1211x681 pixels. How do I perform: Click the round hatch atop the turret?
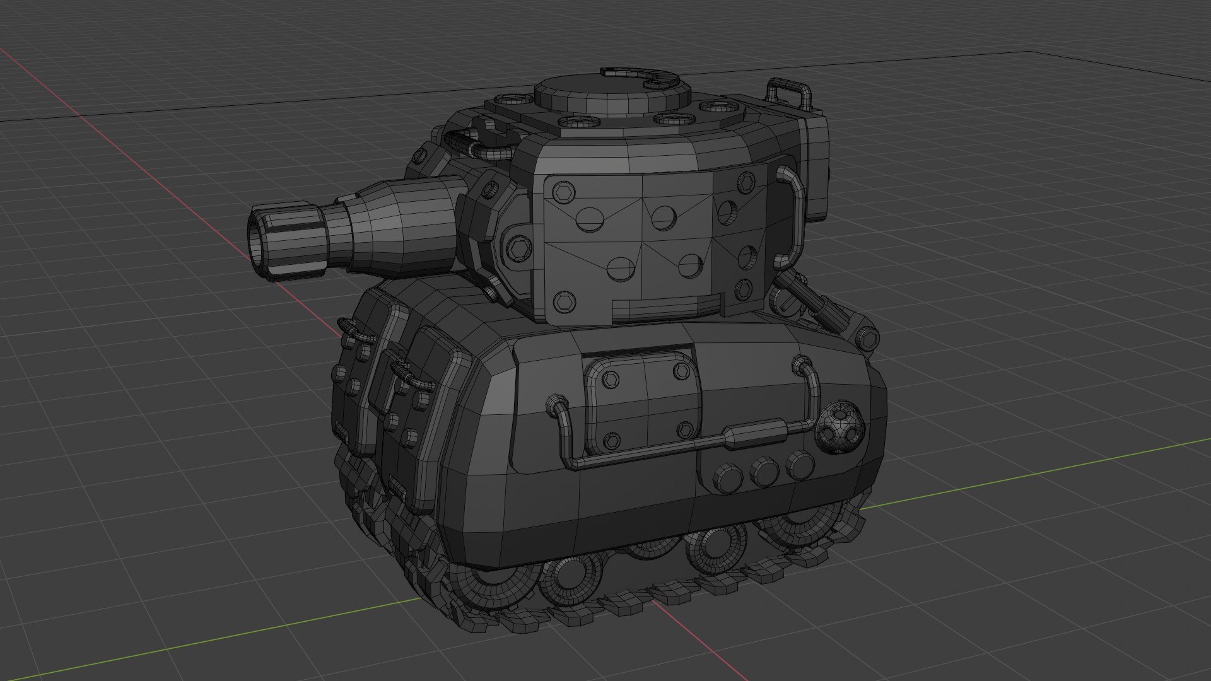(x=612, y=93)
